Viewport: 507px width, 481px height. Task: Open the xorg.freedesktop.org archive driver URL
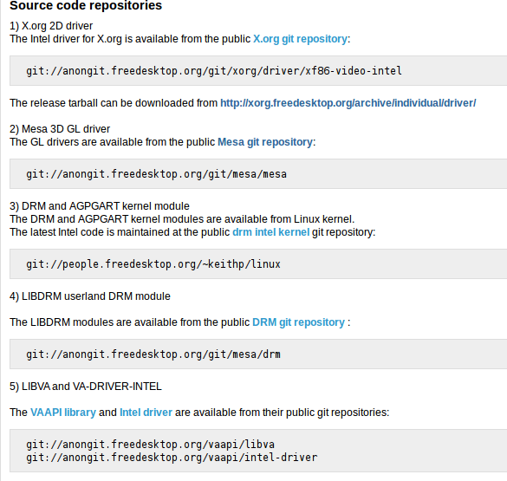348,103
